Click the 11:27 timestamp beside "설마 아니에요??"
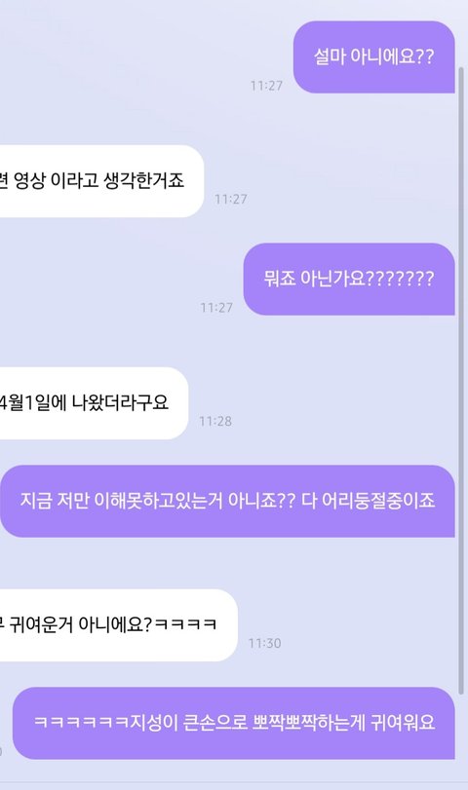Viewport: 468px width, 790px height. point(266,86)
